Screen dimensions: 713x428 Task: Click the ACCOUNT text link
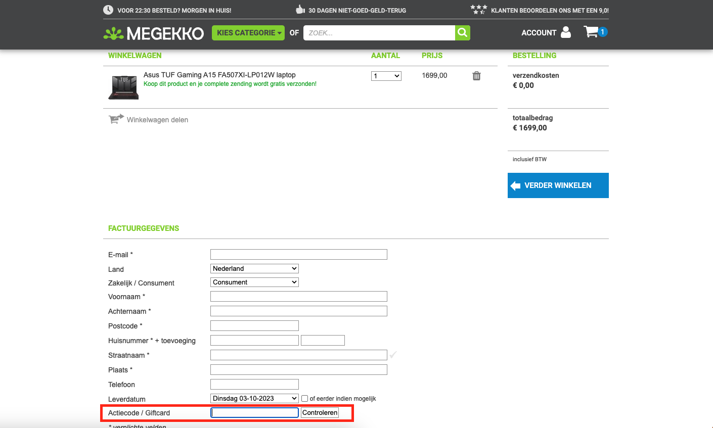click(539, 33)
